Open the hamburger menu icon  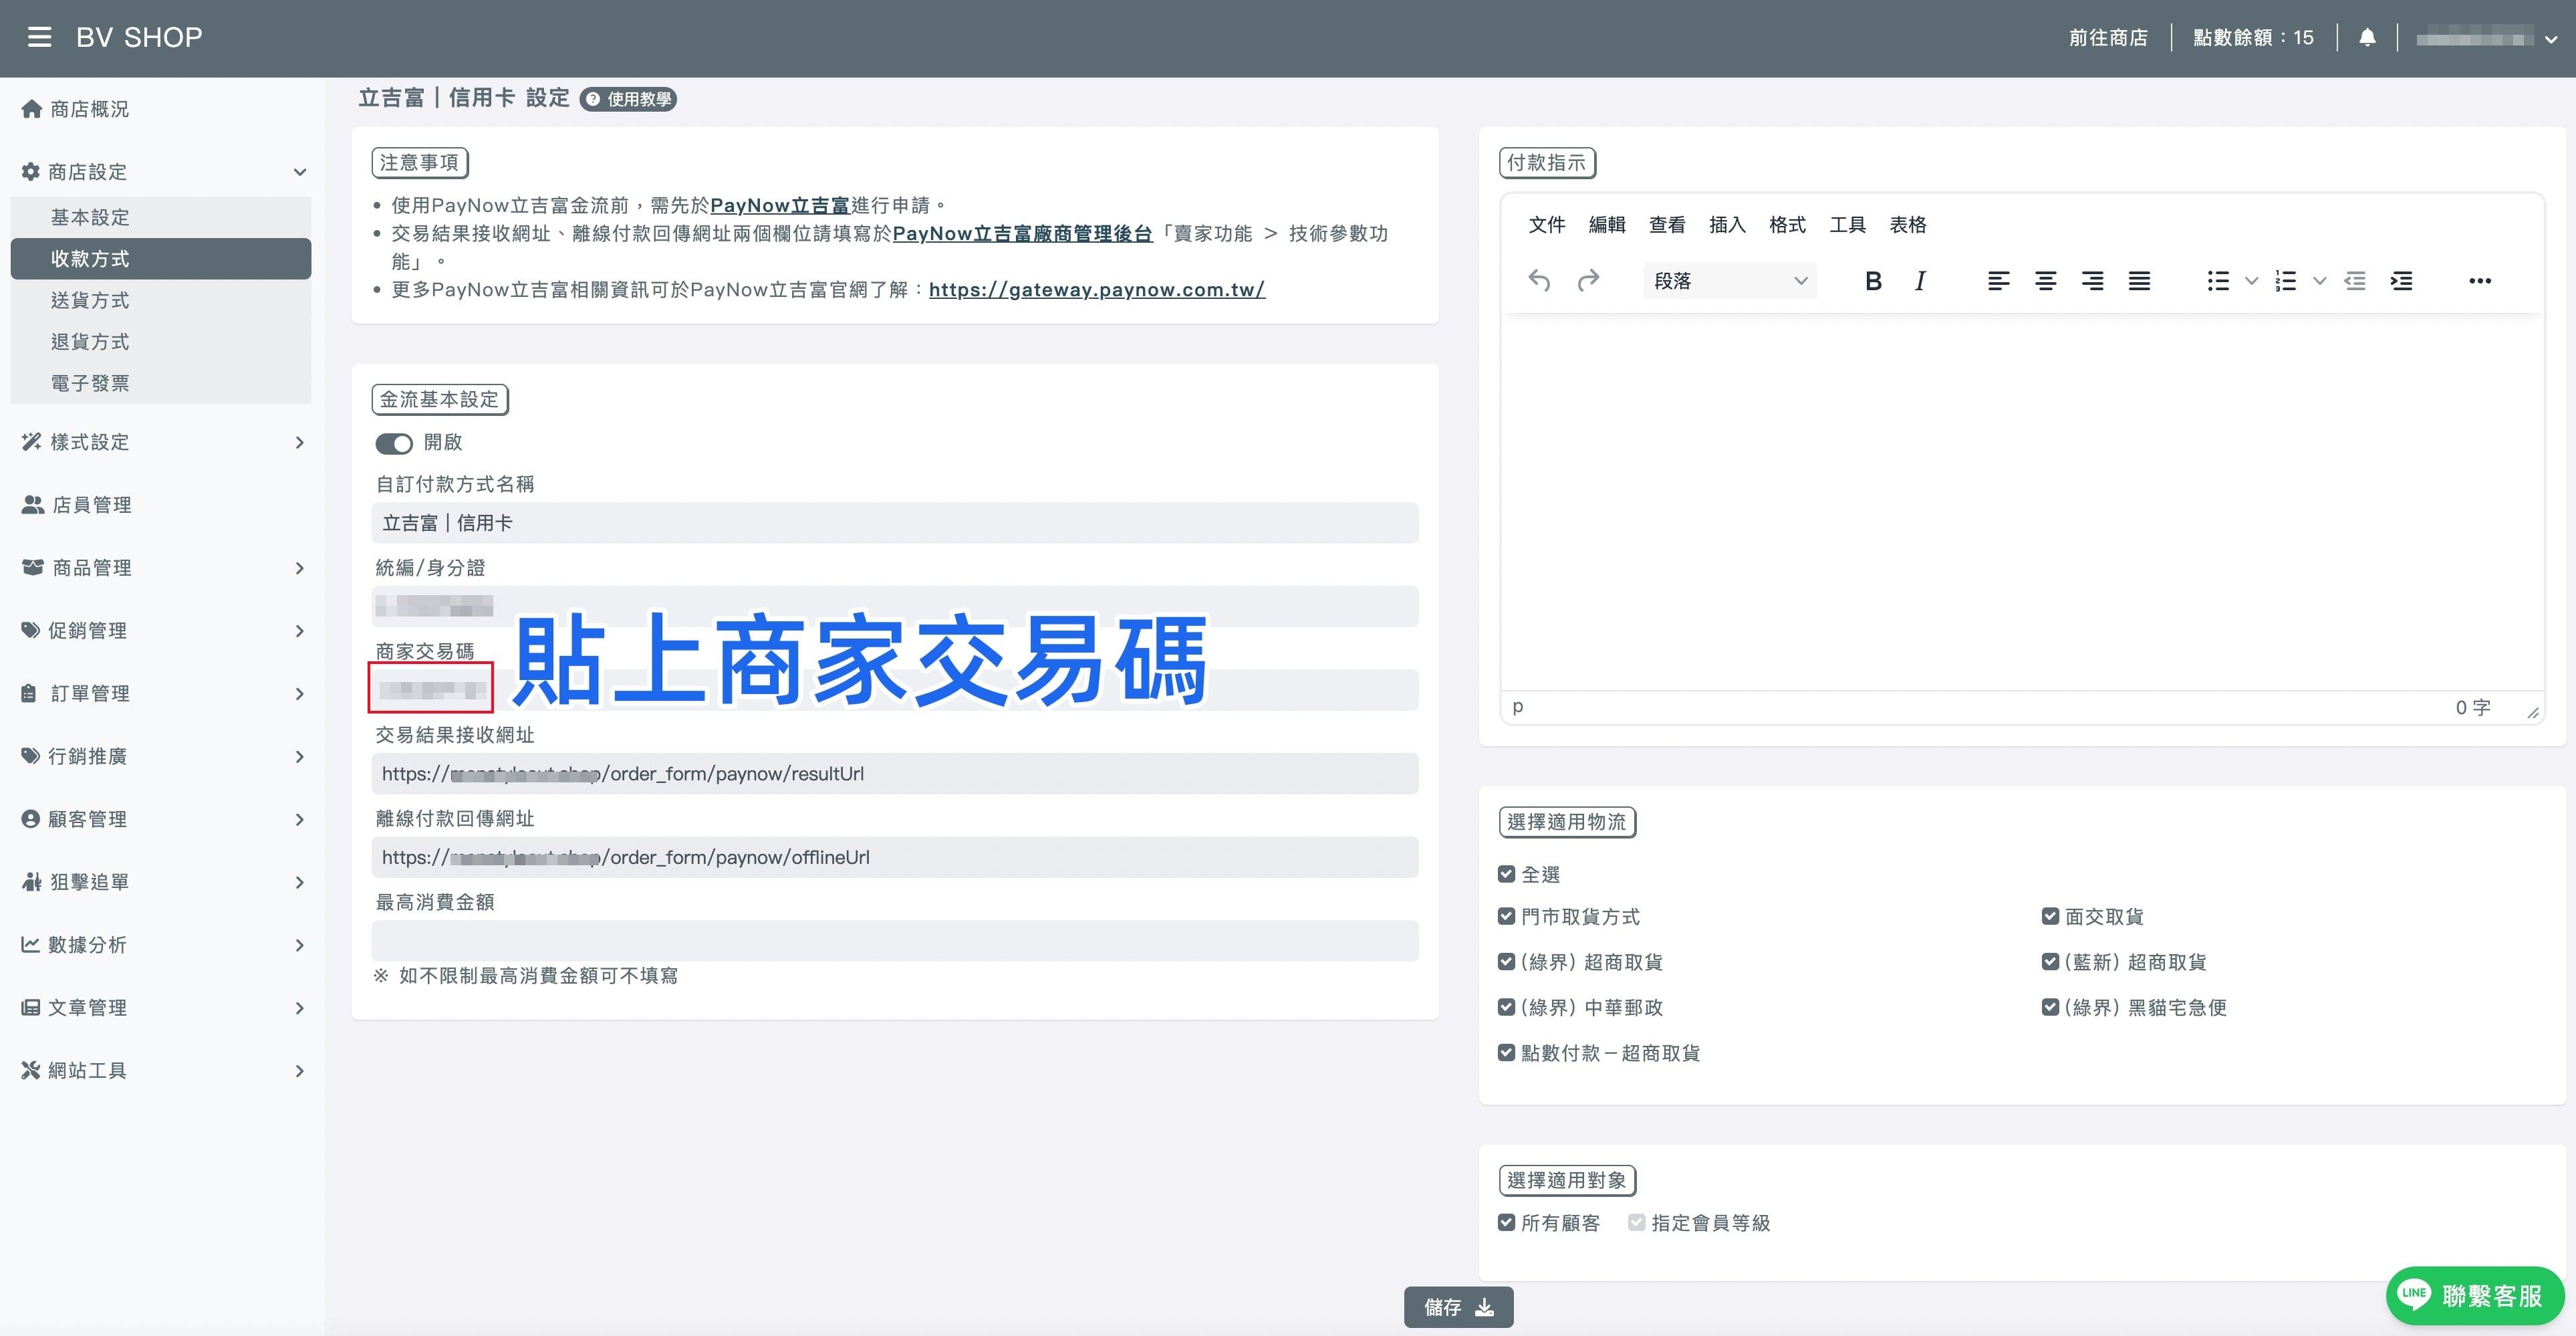[x=39, y=38]
